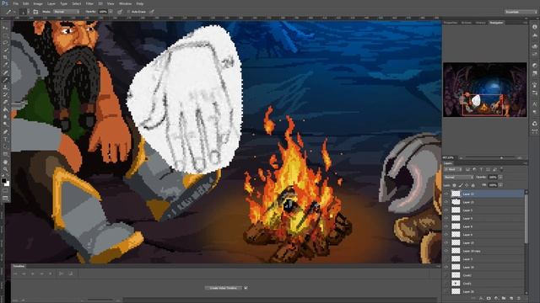Select the Magic Wand tool
Viewport: 540px width, 303px height.
(5, 50)
